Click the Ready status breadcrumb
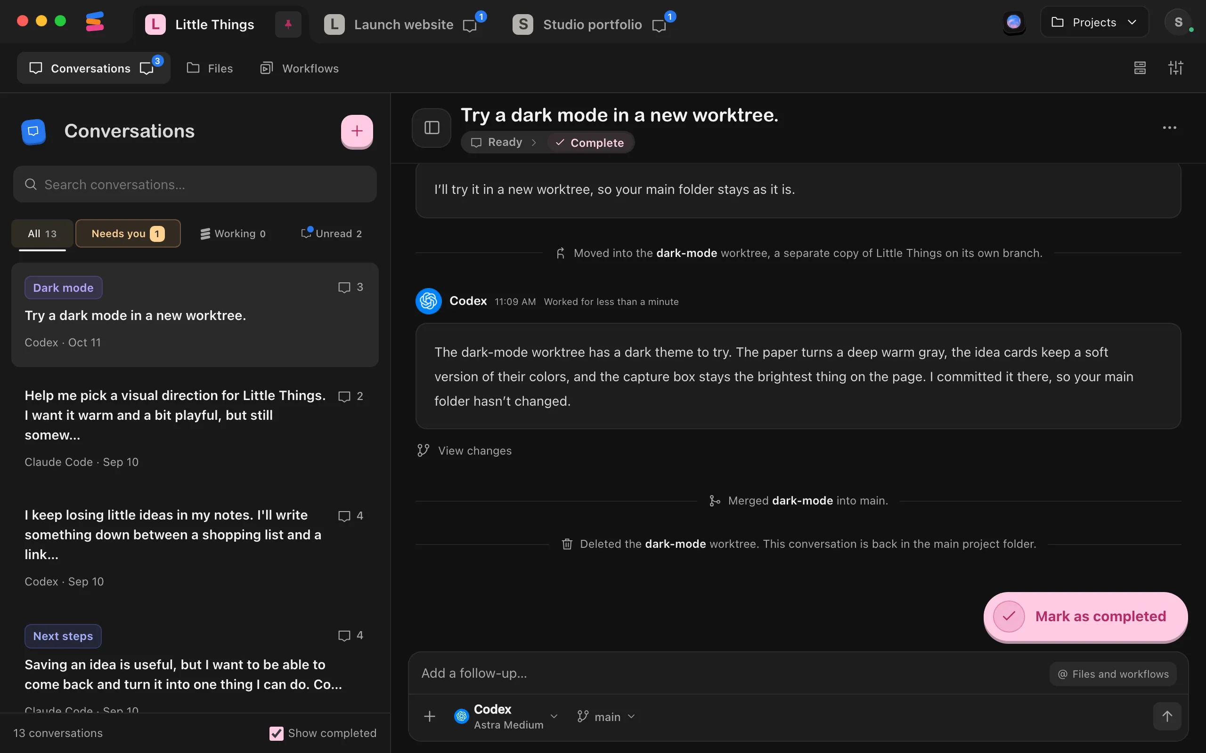This screenshot has width=1206, height=753. tap(497, 143)
